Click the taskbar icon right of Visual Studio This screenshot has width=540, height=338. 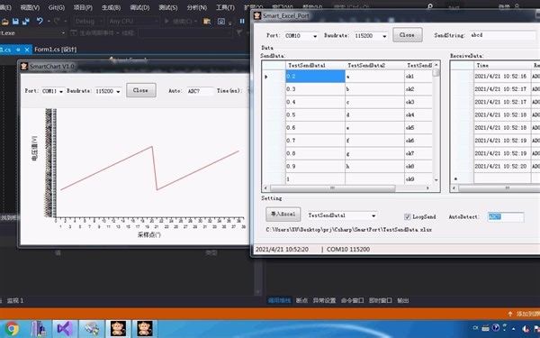[92, 328]
